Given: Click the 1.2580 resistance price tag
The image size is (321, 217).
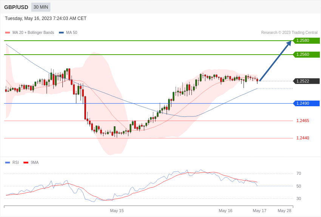Looking at the screenshot, I should coord(306,40).
